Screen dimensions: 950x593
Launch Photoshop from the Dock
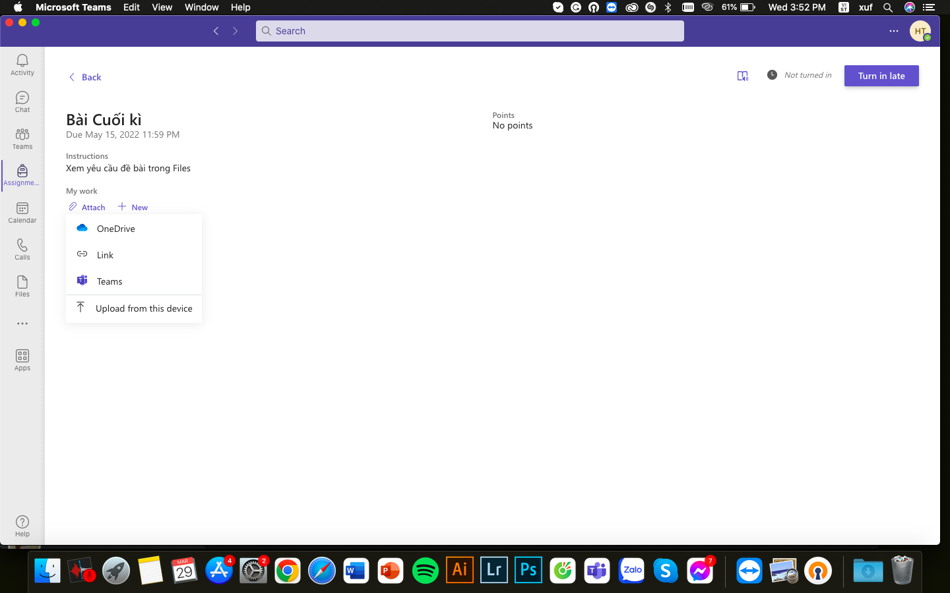point(528,571)
